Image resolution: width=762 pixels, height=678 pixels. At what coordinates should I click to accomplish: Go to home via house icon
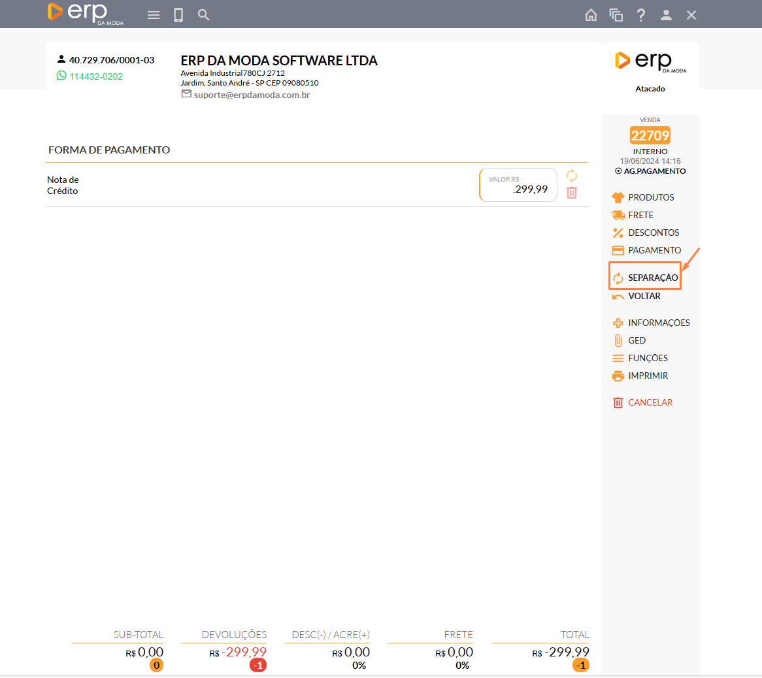(x=591, y=15)
